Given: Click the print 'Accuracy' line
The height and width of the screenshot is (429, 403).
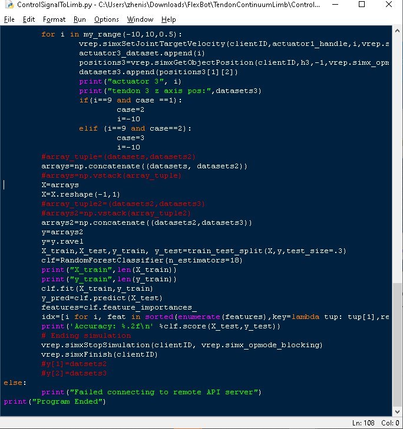Looking at the screenshot, I should coord(161,326).
